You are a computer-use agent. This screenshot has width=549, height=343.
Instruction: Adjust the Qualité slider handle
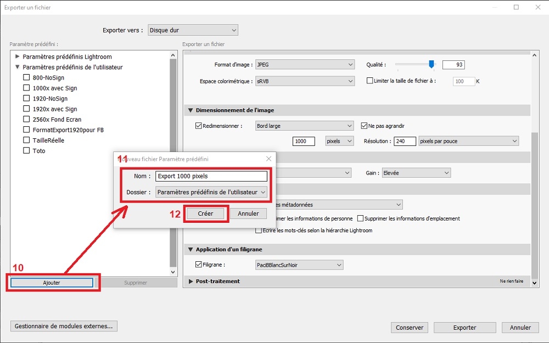tap(432, 64)
